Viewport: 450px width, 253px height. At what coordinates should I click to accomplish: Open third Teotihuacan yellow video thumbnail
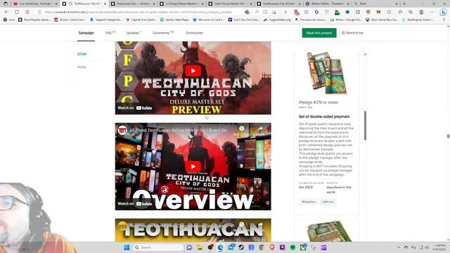click(193, 230)
